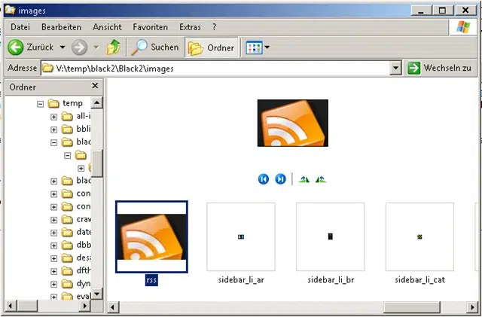The height and width of the screenshot is (317, 482).
Task: Rotate the image clockwise
Action: [x=304, y=179]
